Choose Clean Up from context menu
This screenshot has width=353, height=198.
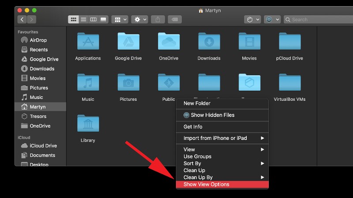tap(222, 170)
